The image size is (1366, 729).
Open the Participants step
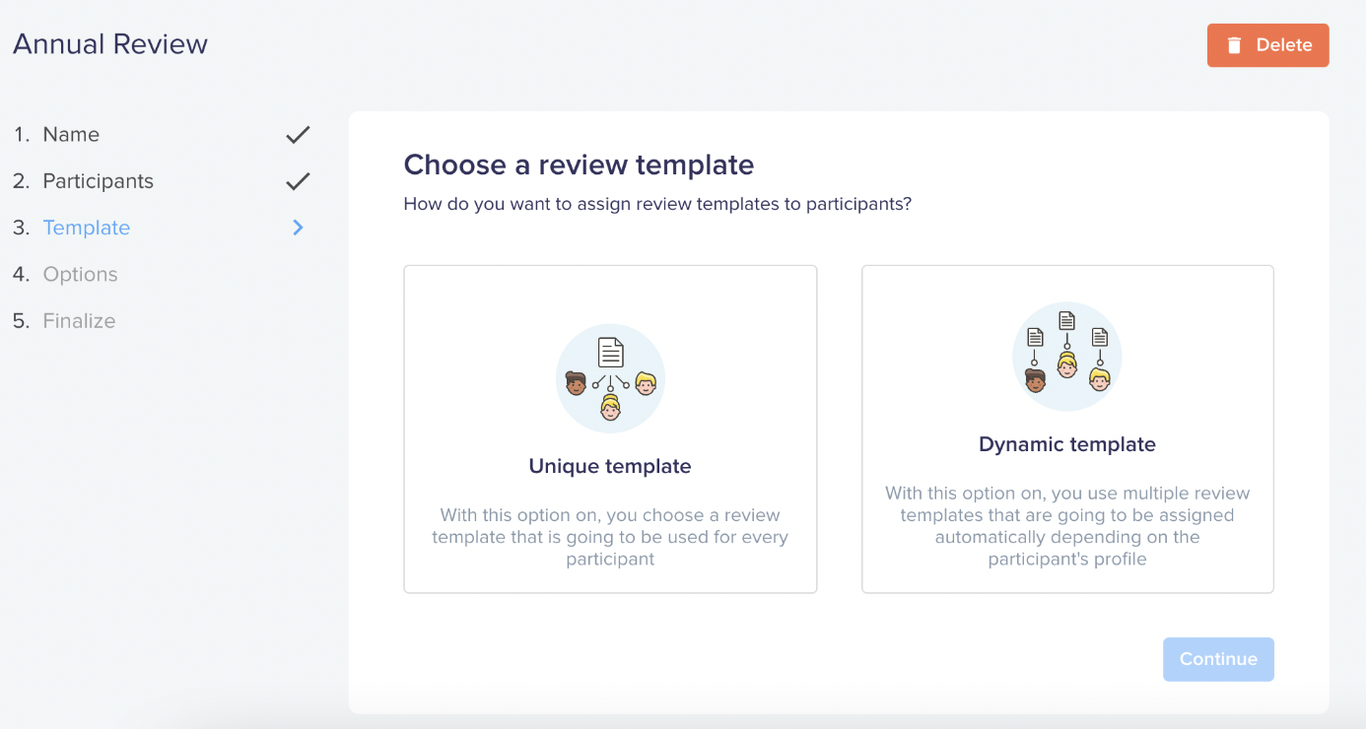[x=98, y=181]
